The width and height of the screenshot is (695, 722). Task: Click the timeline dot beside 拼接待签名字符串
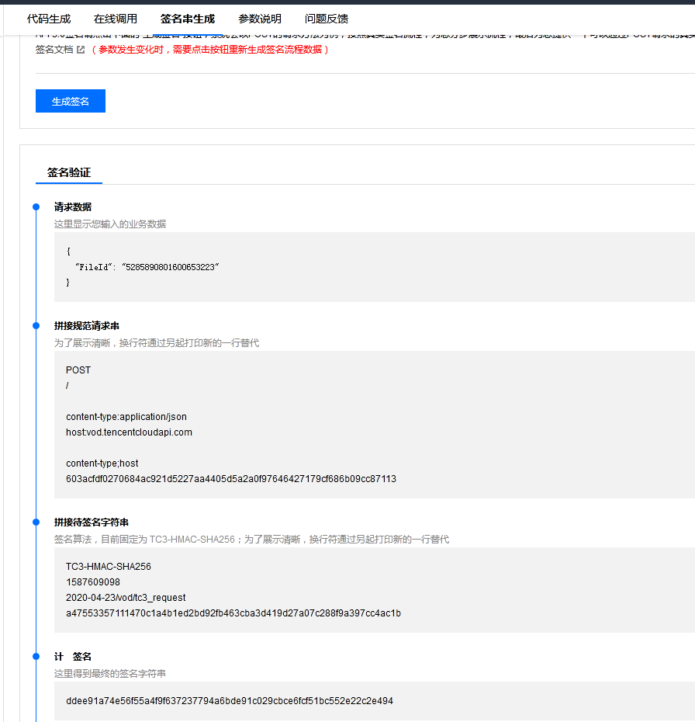[35, 522]
